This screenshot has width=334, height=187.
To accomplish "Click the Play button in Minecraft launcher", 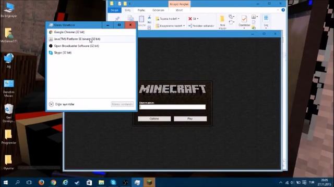I will [x=190, y=119].
